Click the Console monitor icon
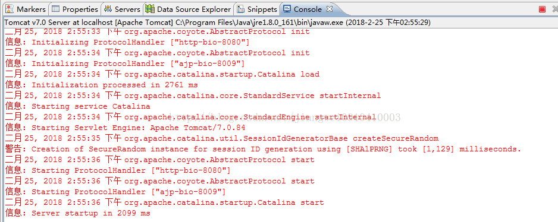Screen dimensions: 558x222 (287, 9)
